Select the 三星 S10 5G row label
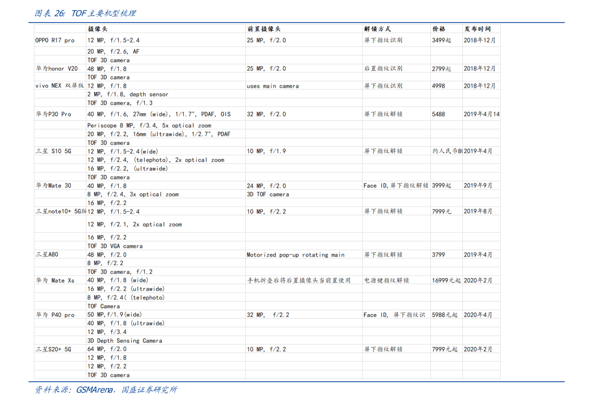 [x=53, y=151]
